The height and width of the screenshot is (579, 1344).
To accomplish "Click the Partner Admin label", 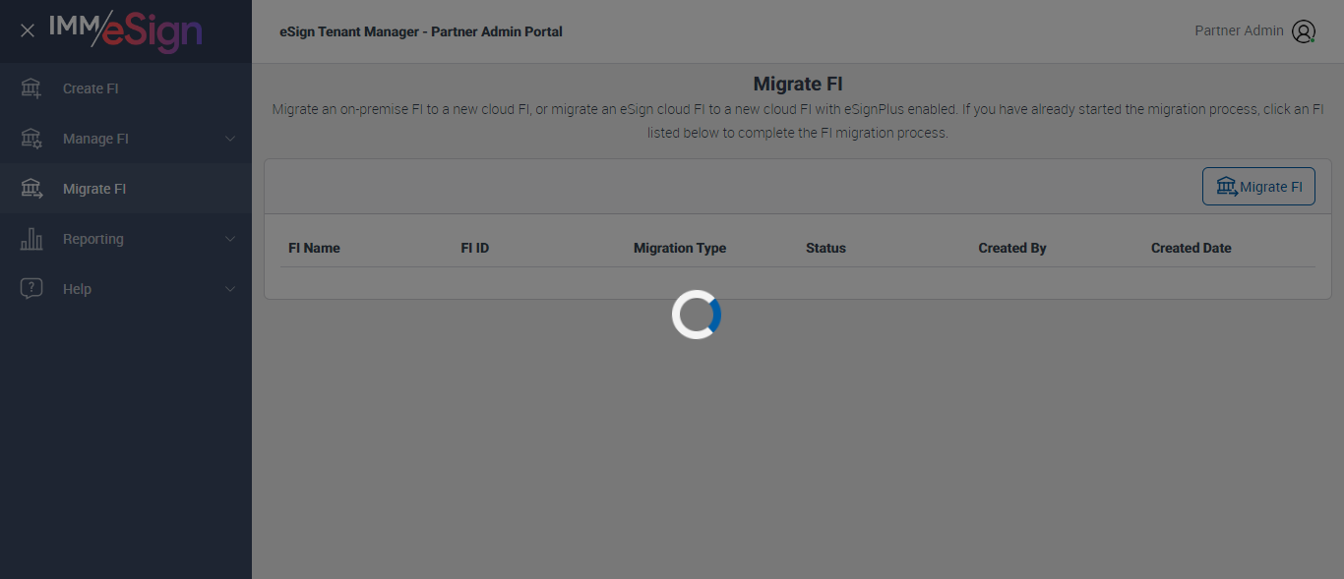I will click(1239, 30).
